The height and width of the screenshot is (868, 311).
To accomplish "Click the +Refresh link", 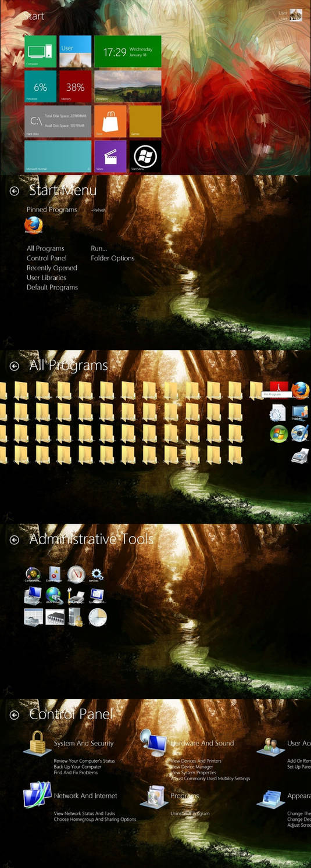I will pos(98,210).
